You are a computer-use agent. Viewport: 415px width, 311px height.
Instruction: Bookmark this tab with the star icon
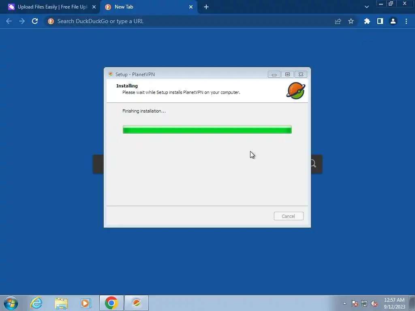[x=351, y=21]
